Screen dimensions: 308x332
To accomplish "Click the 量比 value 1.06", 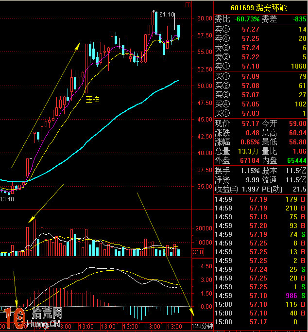I will (300, 151).
